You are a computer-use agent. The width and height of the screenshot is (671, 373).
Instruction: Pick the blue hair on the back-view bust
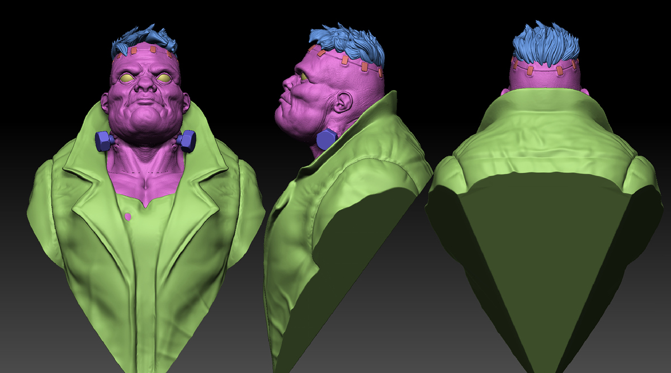click(546, 45)
